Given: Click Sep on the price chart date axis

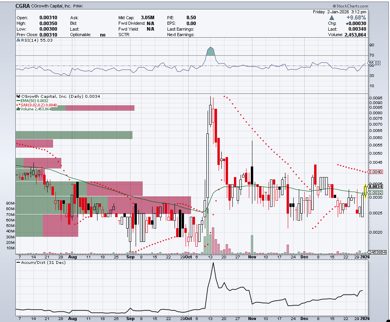Looking at the screenshot, I should (x=131, y=257).
